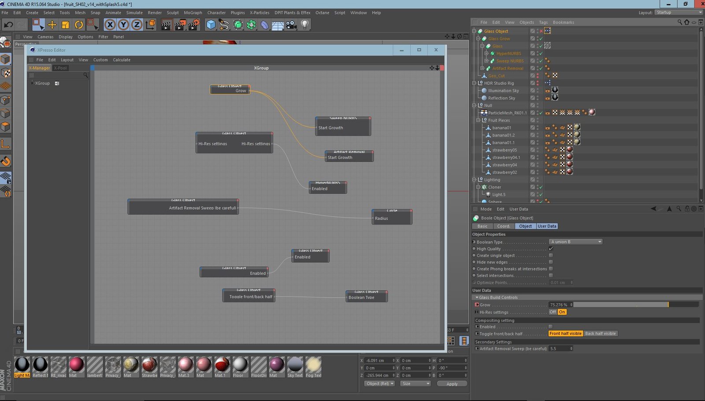Open the Boolean Type dropdown
This screenshot has height=401, width=705.
click(x=575, y=242)
